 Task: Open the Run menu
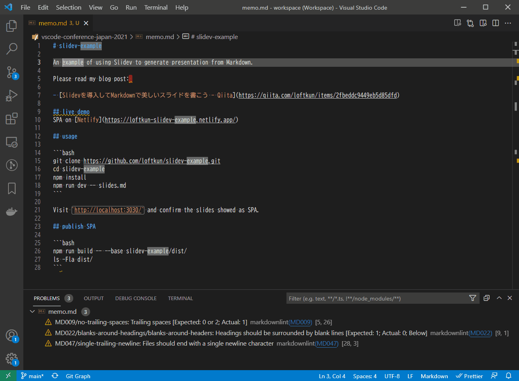pos(131,7)
